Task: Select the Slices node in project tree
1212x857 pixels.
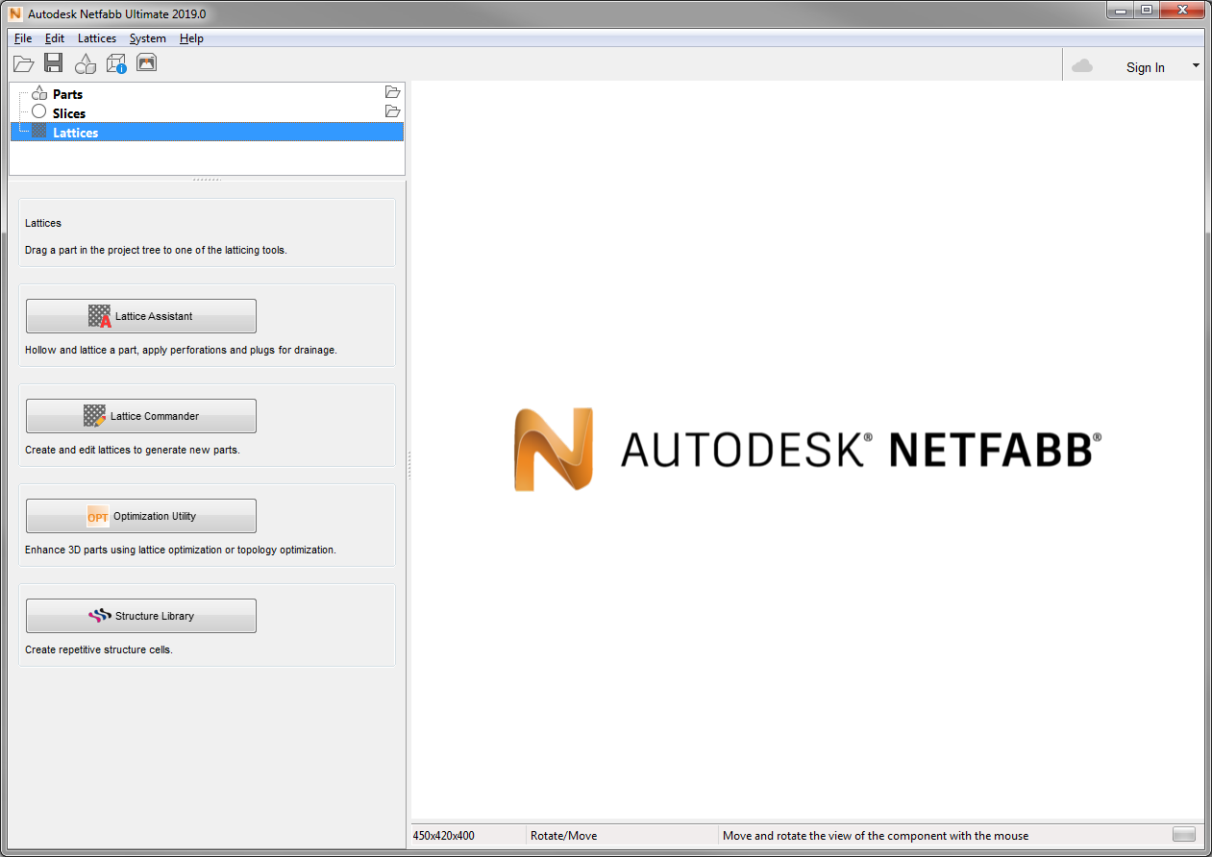Action: click(x=69, y=113)
